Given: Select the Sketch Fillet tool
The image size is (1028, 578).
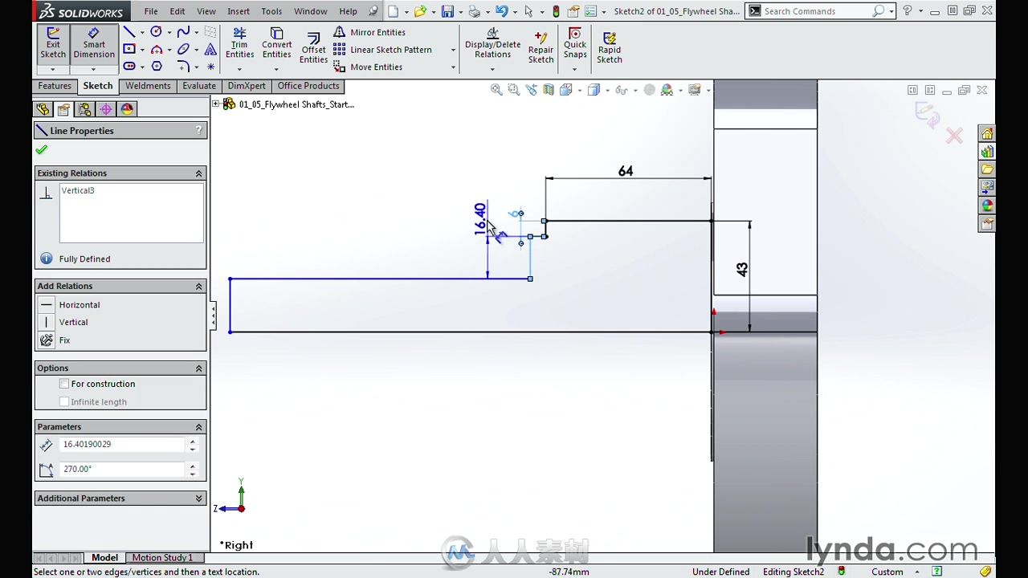Looking at the screenshot, I should pos(183,67).
